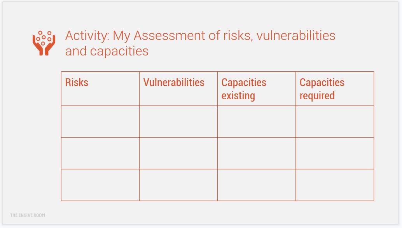Select 'and capacities' on the title's second line
The width and height of the screenshot is (402, 228).
coord(107,51)
